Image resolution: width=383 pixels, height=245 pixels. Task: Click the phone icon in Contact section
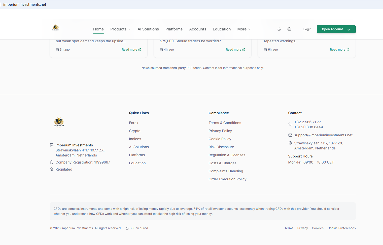click(290, 125)
